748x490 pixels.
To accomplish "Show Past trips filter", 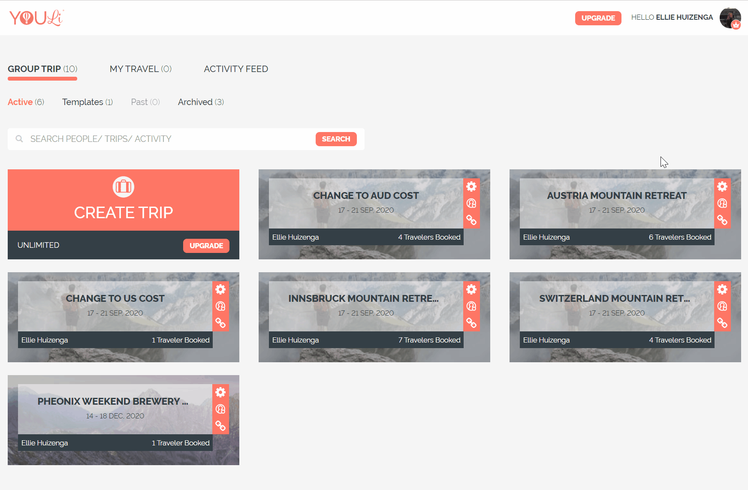I will tap(145, 102).
